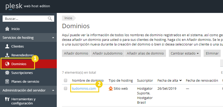Open Revendedores via its icon
Screen dimensions: 223x107
[x=7, y=55]
